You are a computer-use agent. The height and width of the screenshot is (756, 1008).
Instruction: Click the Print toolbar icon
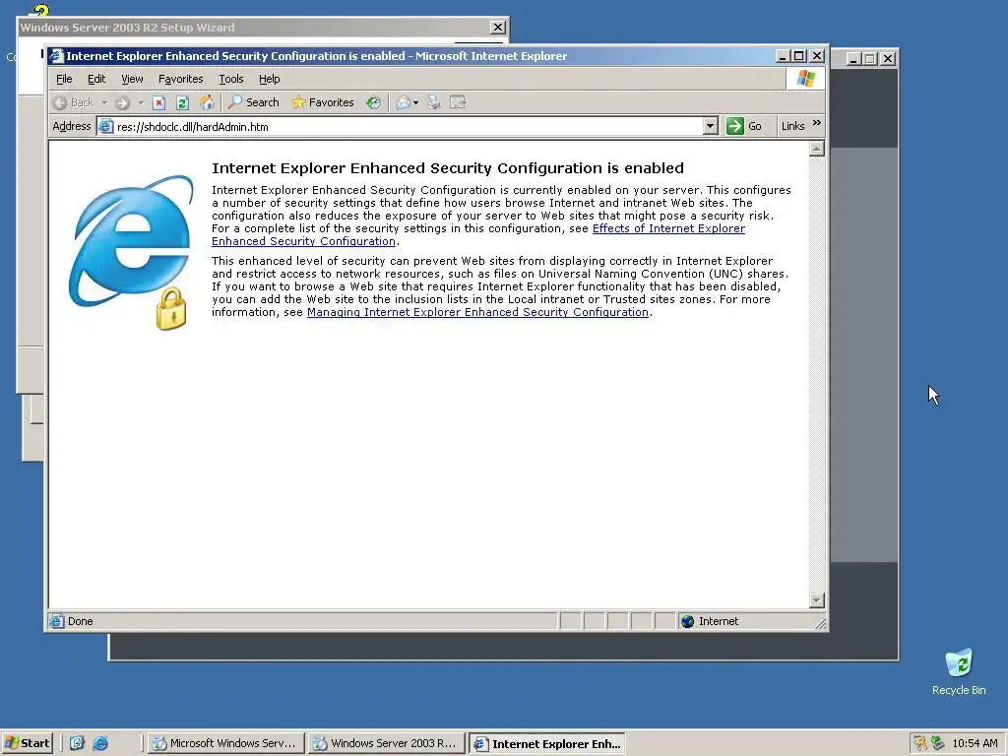(x=434, y=102)
